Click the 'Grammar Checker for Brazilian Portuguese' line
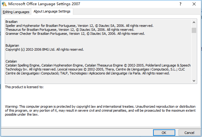 coord(75,34)
